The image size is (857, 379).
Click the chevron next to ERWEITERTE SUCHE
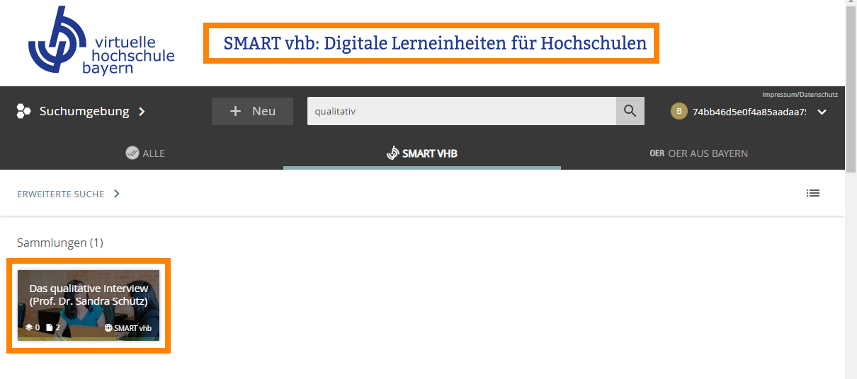(117, 194)
